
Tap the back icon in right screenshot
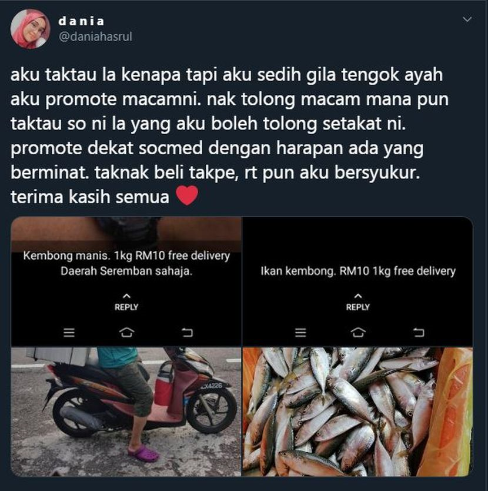tap(419, 332)
